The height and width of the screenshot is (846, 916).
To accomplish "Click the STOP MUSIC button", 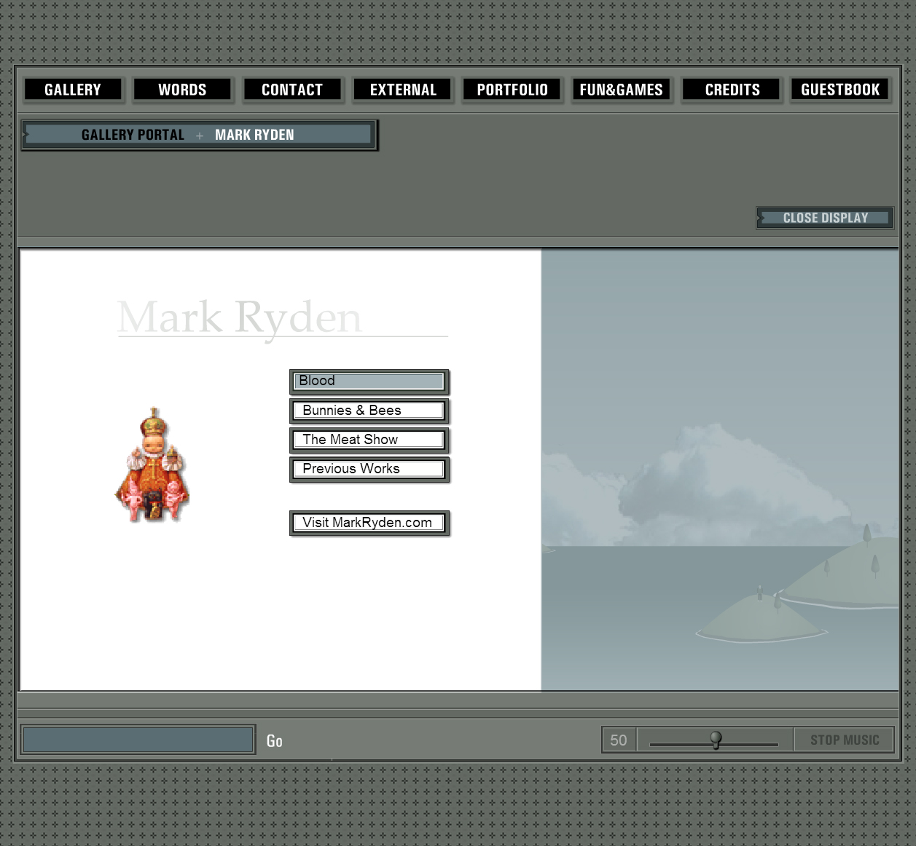I will pos(845,740).
